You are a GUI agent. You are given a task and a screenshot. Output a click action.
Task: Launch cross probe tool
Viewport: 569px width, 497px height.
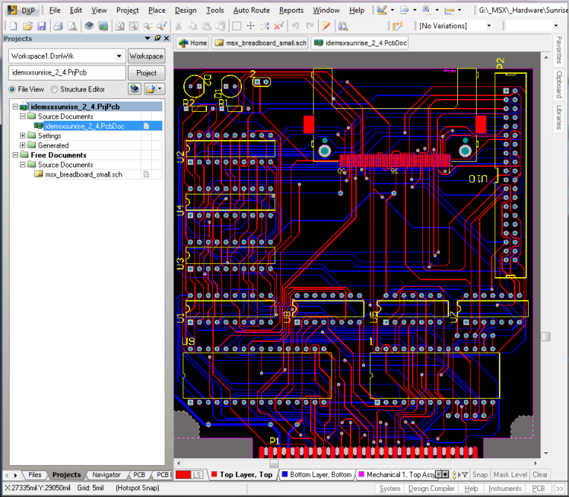tap(326, 26)
